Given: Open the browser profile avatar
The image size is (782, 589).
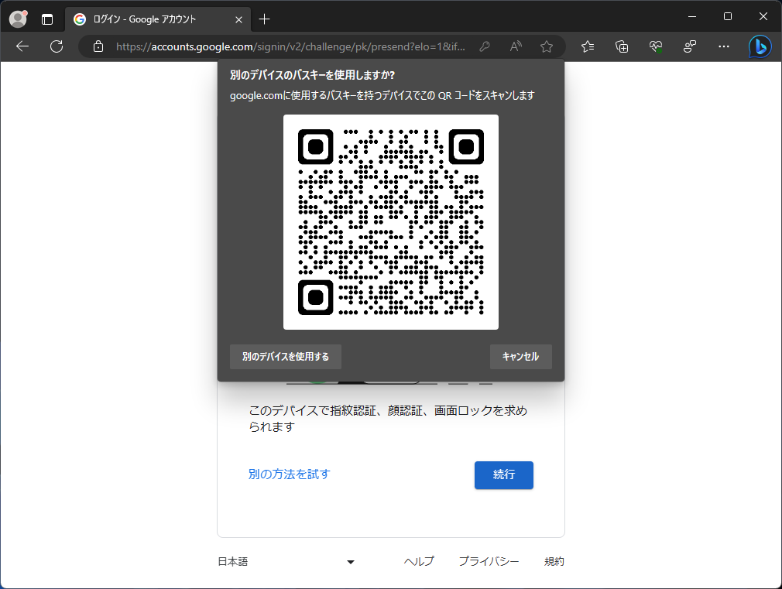Looking at the screenshot, I should pos(17,19).
